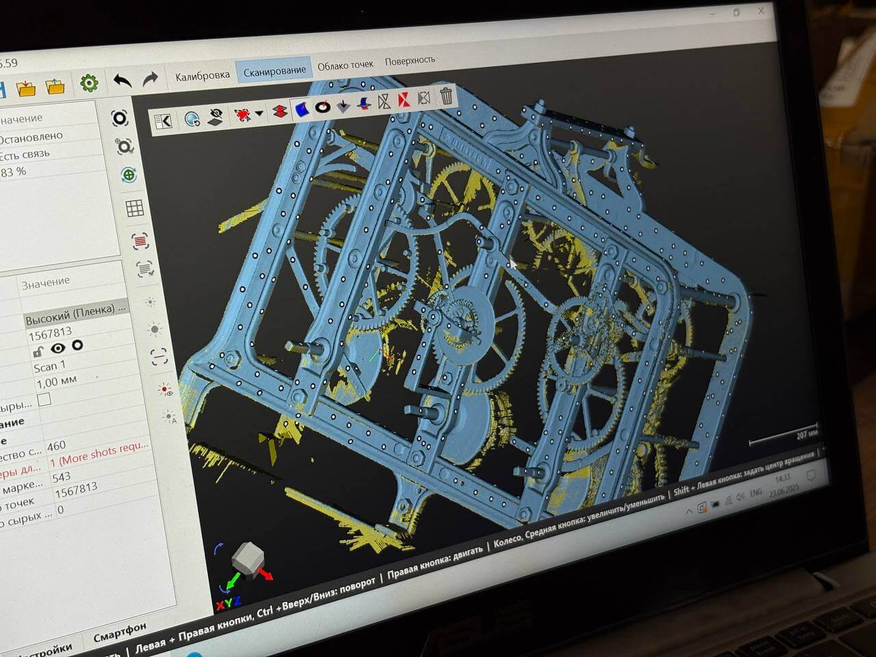
Task: Click blue and red hat-shaped icon
Action: pyautogui.click(x=363, y=103)
